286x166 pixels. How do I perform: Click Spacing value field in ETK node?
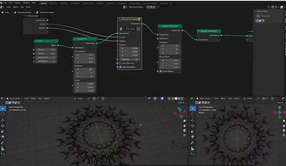click(x=130, y=59)
